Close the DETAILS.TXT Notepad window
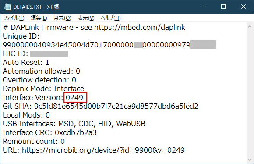Screen dimensions: 254x164 point(243,7)
